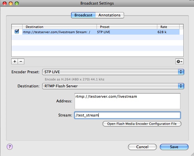Close the Broadcast Settings window
Viewport: 194px width, 156px height.
5,3
